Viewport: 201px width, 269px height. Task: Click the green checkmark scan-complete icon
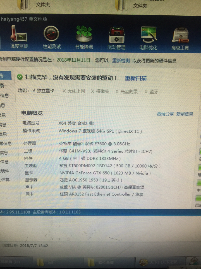coord(20,77)
